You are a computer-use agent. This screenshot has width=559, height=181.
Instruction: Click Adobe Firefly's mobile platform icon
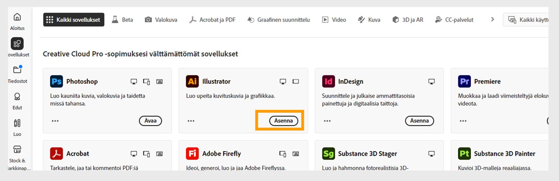coord(283,154)
